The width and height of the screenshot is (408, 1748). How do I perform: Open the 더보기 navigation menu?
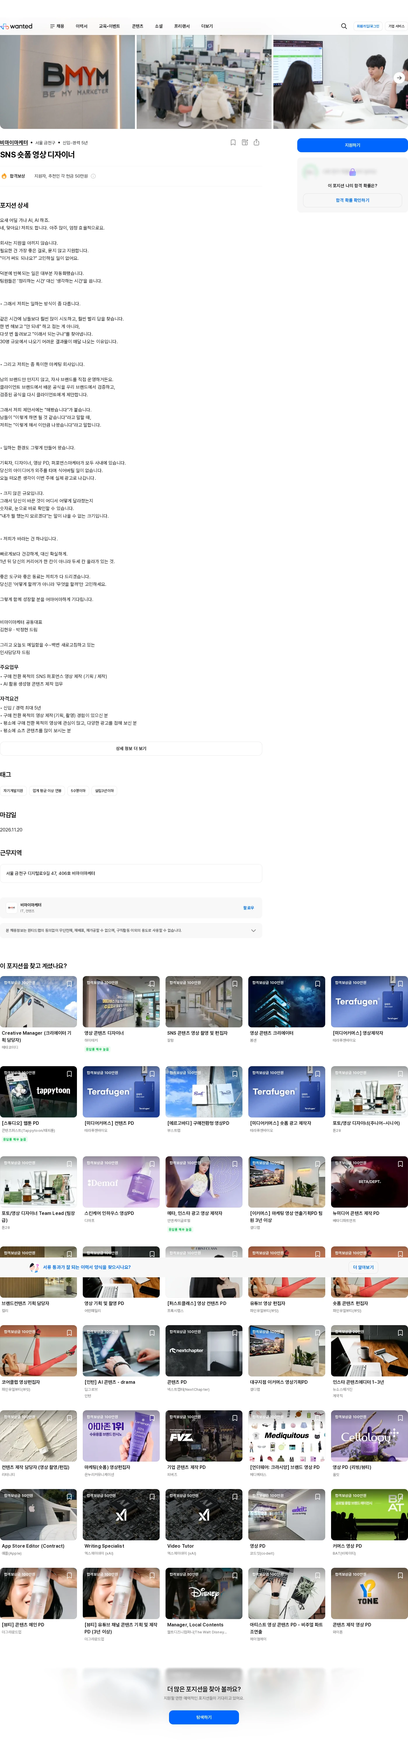(x=207, y=27)
